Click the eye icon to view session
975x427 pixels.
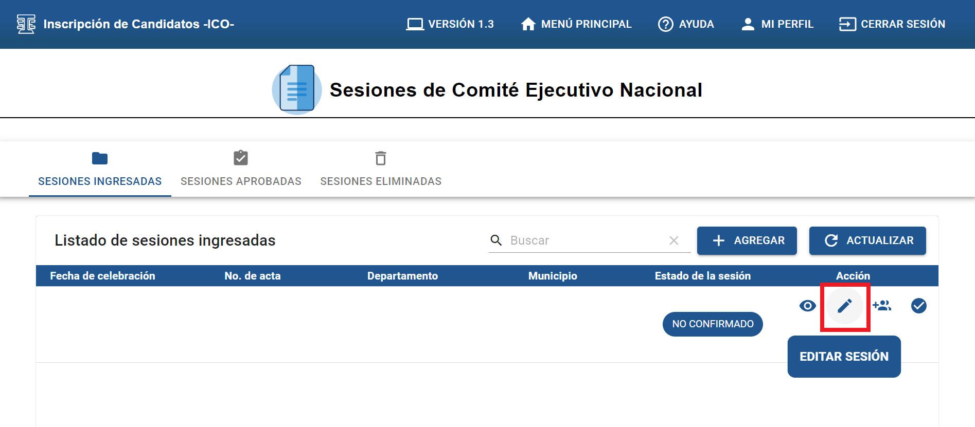(x=807, y=306)
